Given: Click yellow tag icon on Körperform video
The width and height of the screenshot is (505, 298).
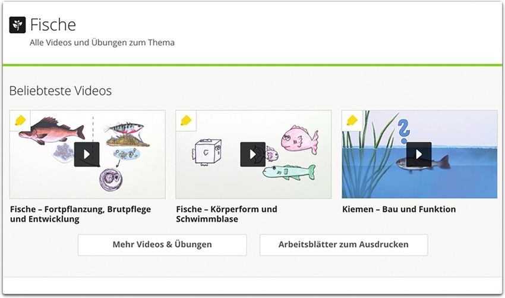Looking at the screenshot, I should click(x=186, y=121).
